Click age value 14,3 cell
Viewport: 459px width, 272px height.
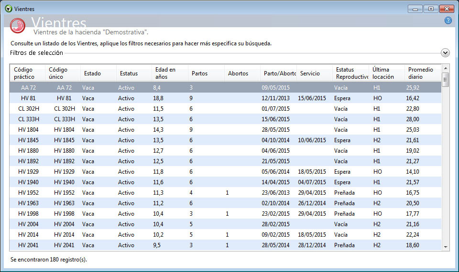pyautogui.click(x=158, y=130)
